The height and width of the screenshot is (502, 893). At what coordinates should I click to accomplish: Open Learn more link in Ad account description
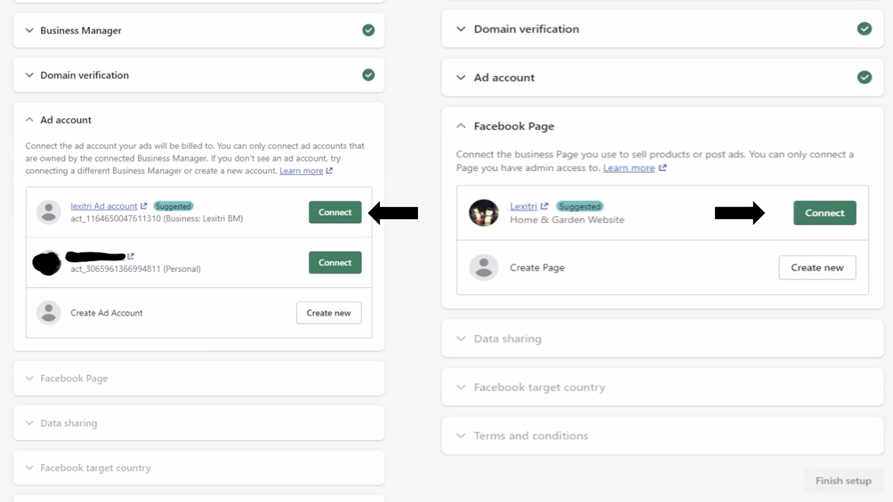301,171
